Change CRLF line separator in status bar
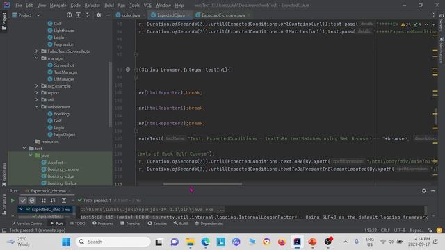 385,230
